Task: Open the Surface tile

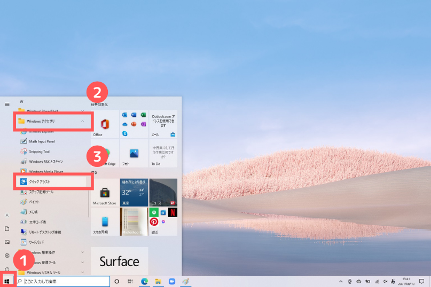Action: [x=119, y=261]
